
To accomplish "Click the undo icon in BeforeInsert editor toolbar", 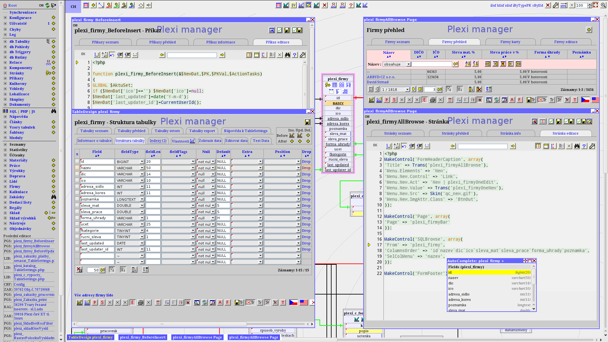I will (112, 55).
